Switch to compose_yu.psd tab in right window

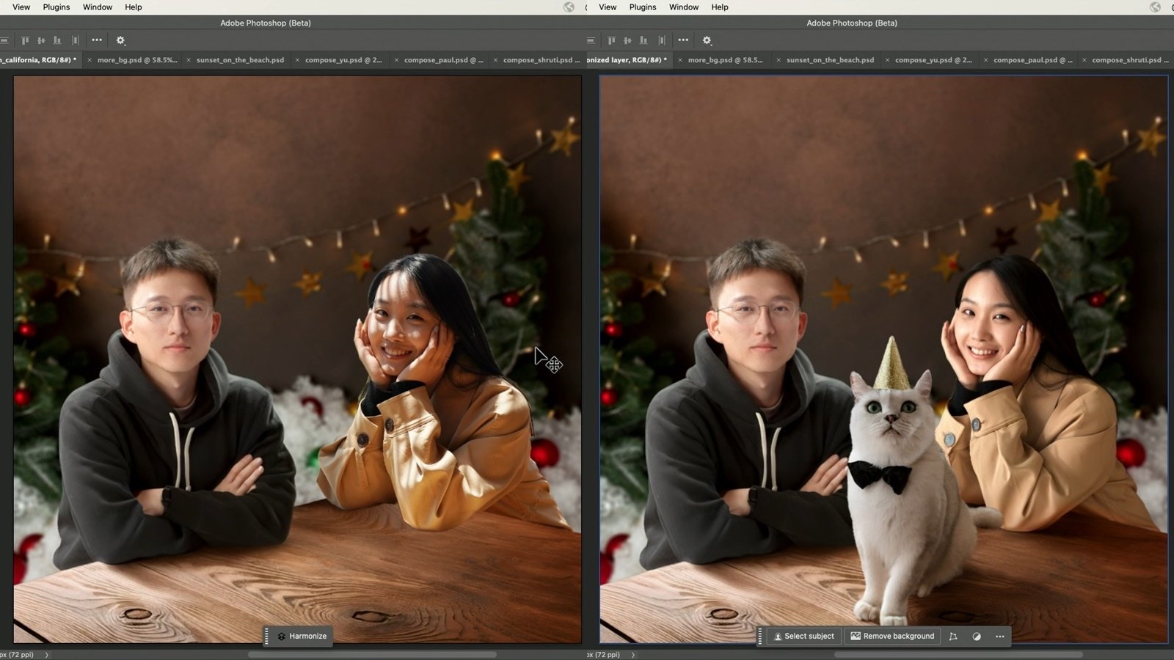933,60
